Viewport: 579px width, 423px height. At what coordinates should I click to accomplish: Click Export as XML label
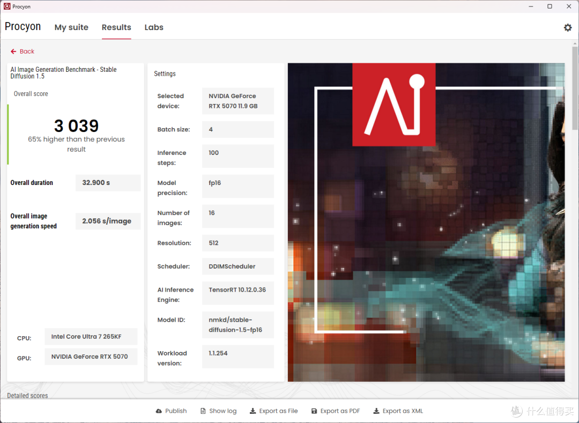[x=403, y=411]
